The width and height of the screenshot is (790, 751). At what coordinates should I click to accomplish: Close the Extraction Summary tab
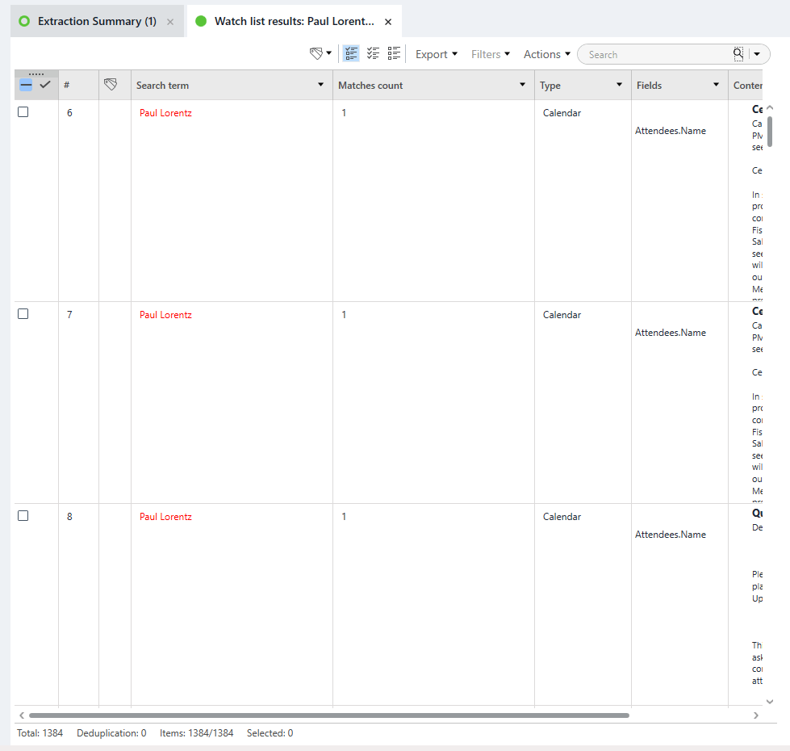coord(170,22)
